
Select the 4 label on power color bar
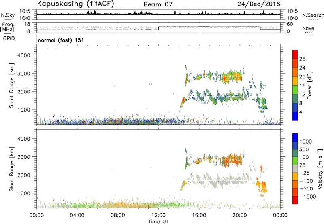(301, 112)
